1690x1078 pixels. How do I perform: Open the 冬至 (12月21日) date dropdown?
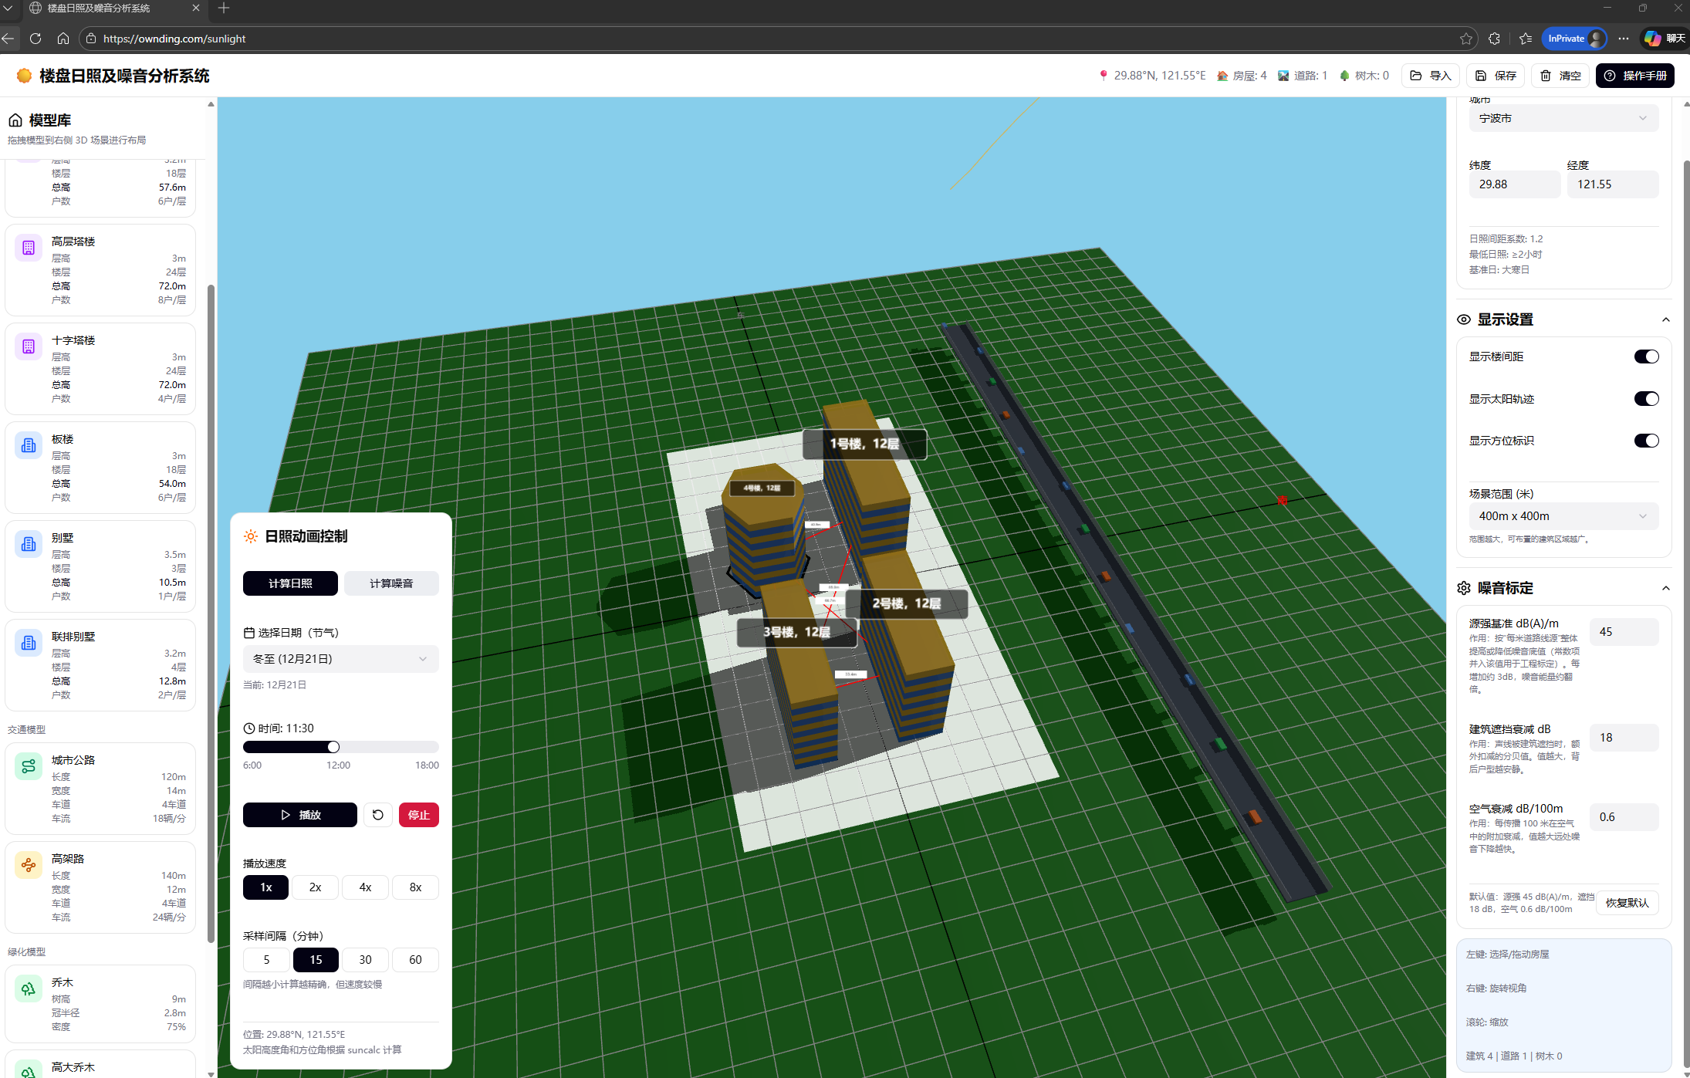tap(340, 659)
